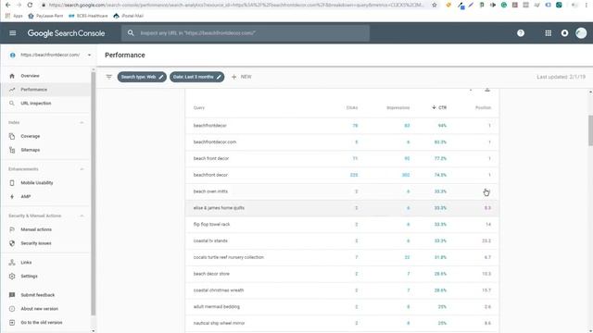
Task: Collapse the Index section
Action: (x=82, y=123)
